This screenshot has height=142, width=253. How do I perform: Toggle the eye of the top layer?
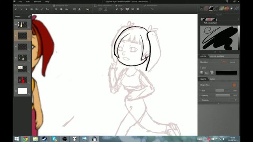[x=16, y=24]
